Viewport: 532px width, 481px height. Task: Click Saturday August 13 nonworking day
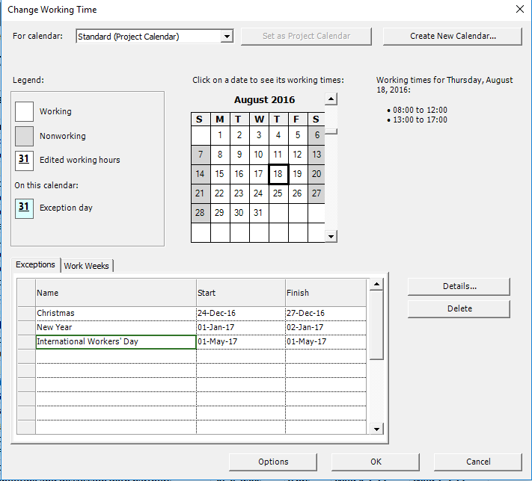tap(317, 155)
